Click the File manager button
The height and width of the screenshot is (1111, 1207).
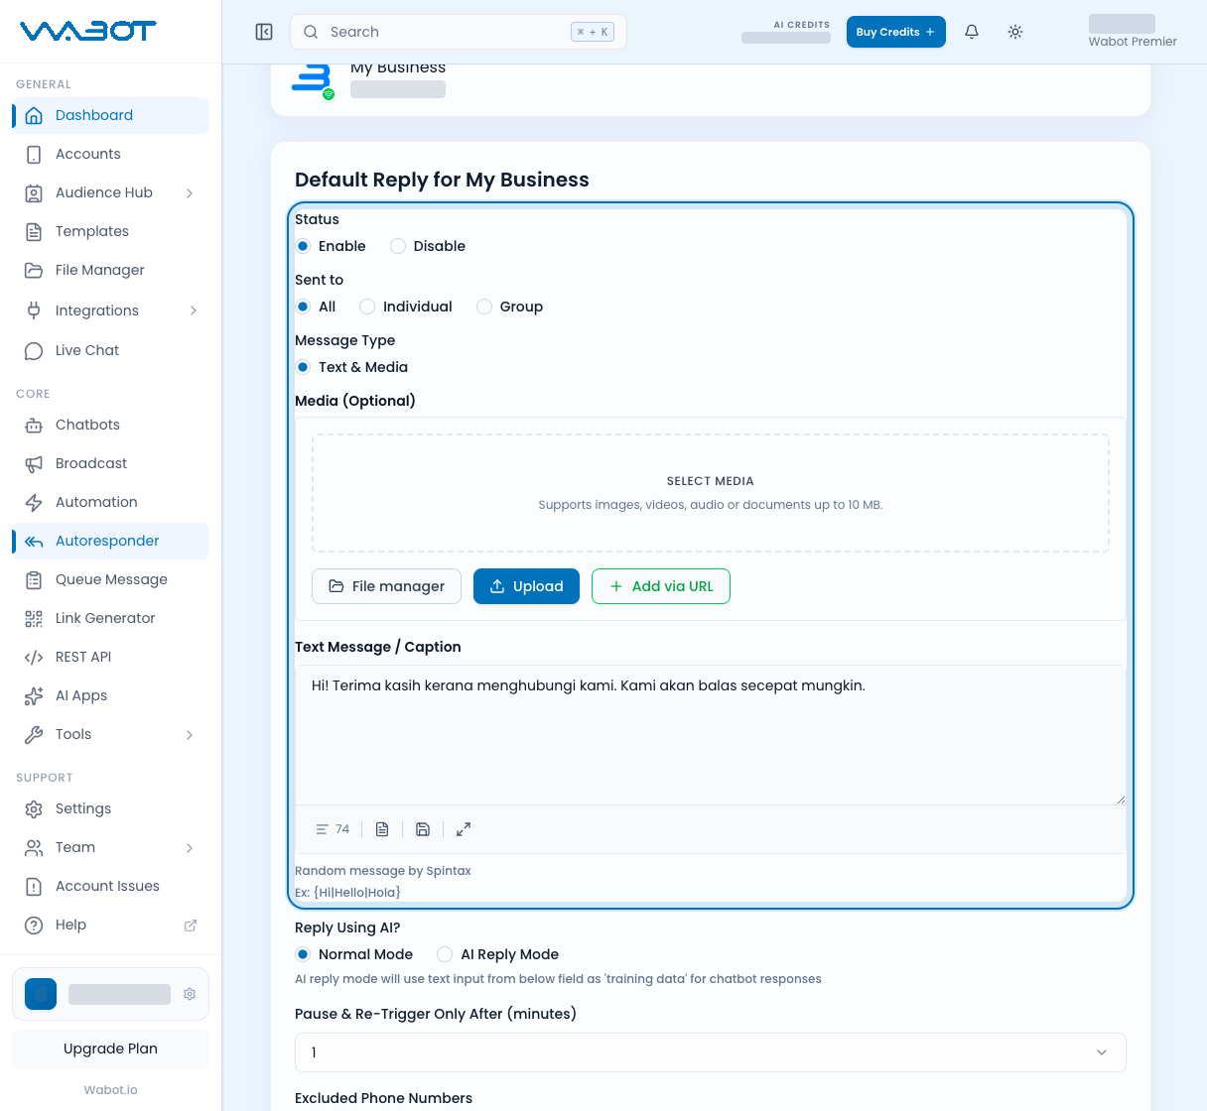[x=386, y=586]
